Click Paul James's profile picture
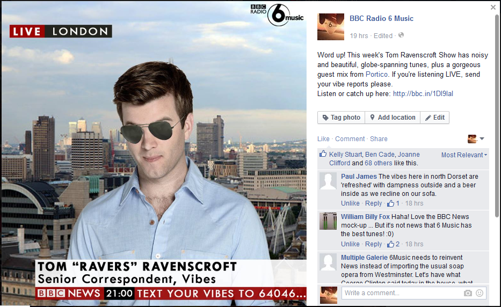 [328, 181]
